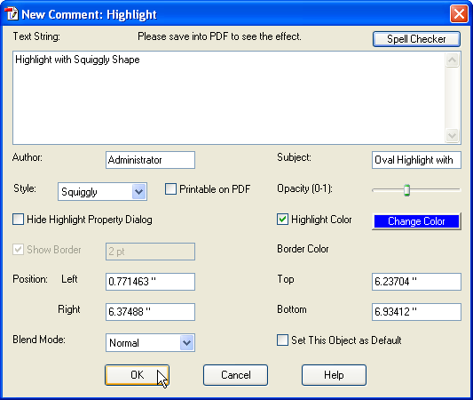473x400 pixels.
Task: Click the Opacity slider handle
Action: [x=406, y=190]
